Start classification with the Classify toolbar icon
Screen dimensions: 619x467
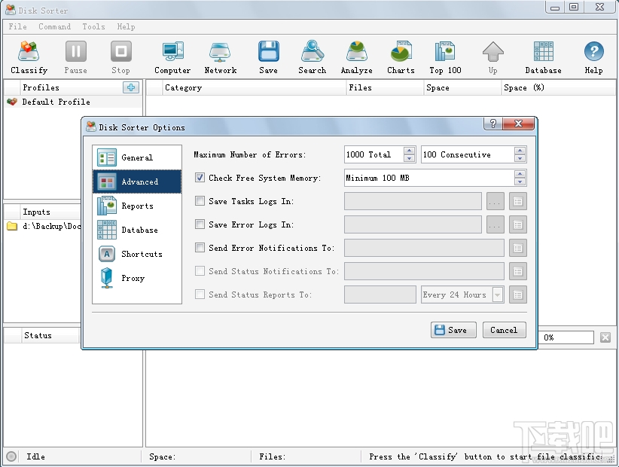[x=29, y=58]
